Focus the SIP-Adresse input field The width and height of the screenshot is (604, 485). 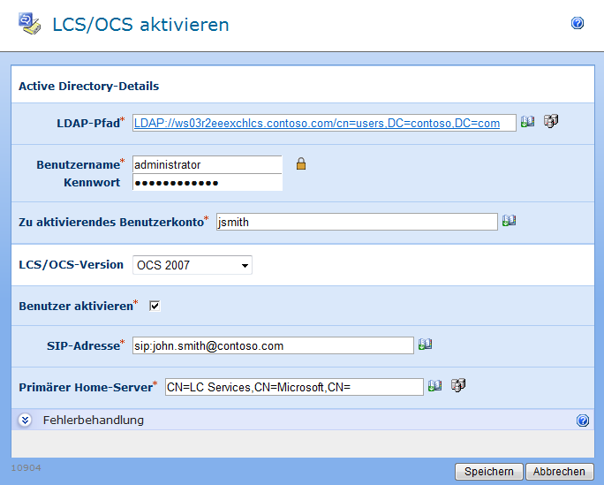[x=272, y=345]
